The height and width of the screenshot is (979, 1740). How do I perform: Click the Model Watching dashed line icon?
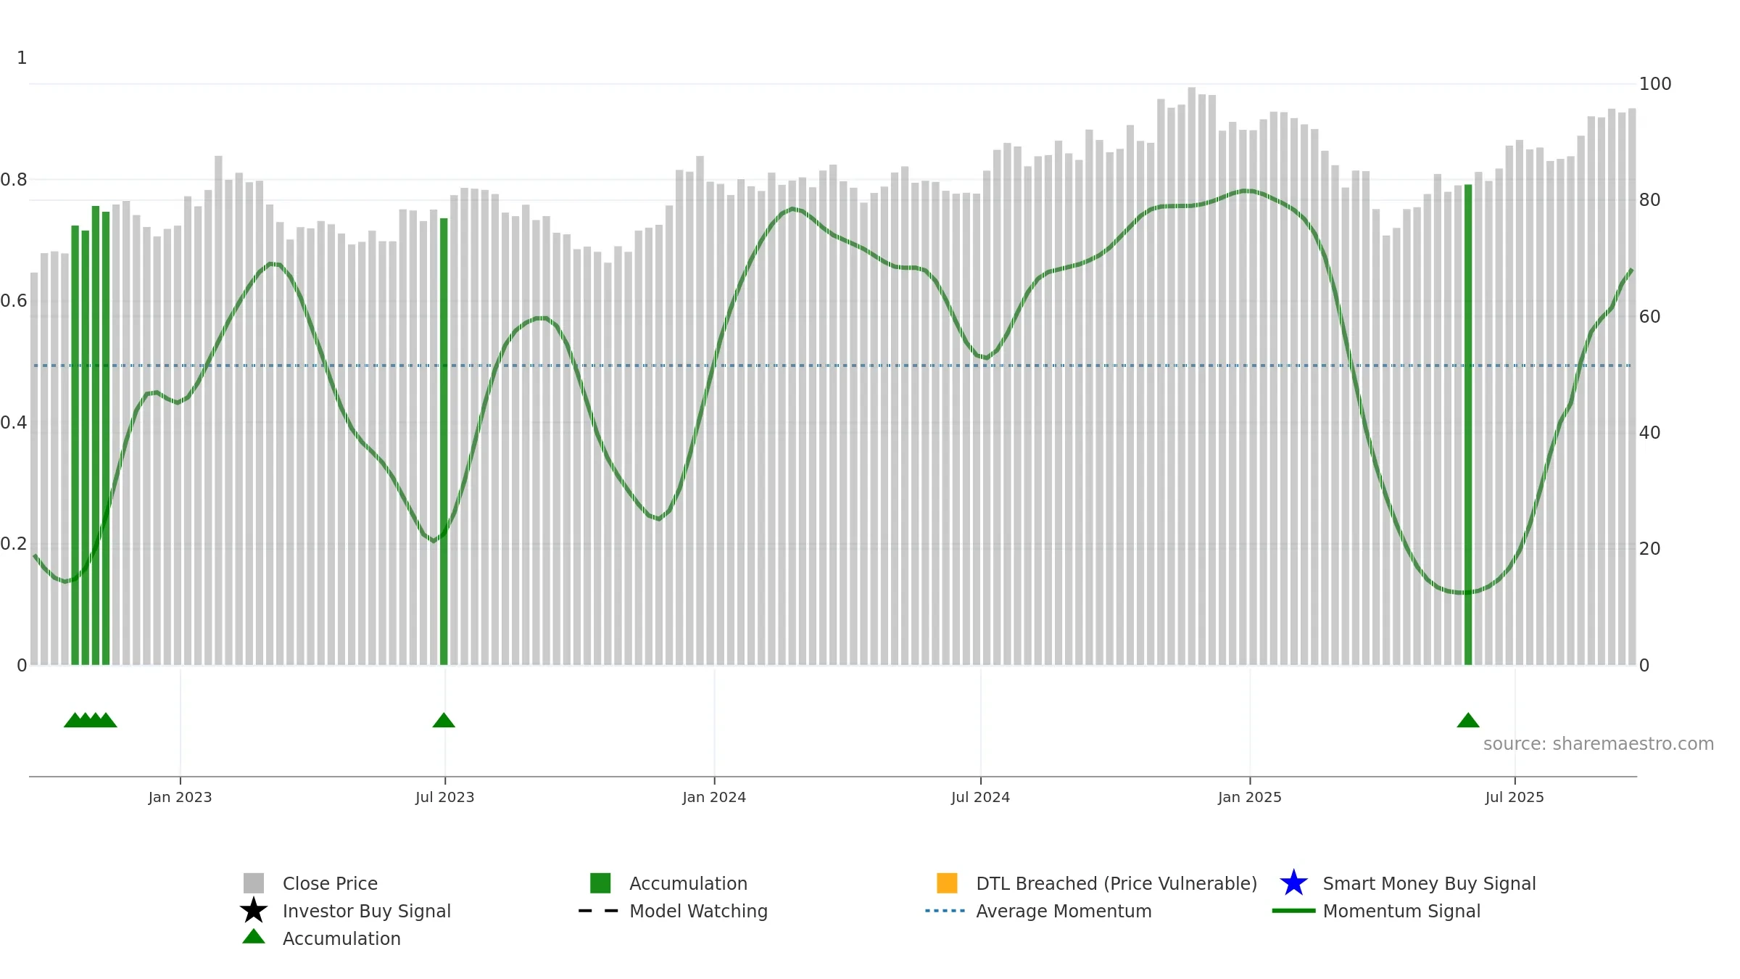(x=598, y=911)
